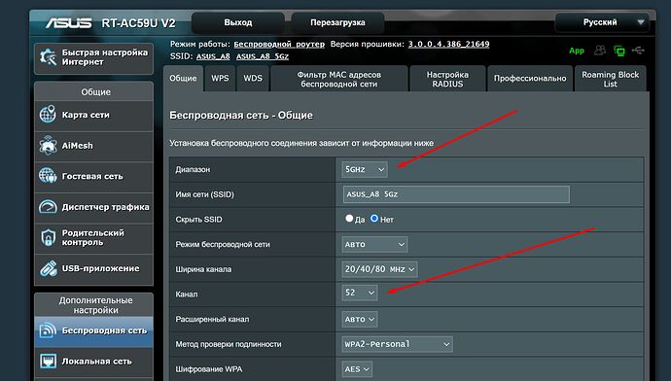The height and width of the screenshot is (381, 671).
Task: Open Диспетчер трафика menu item
Action: [93, 207]
